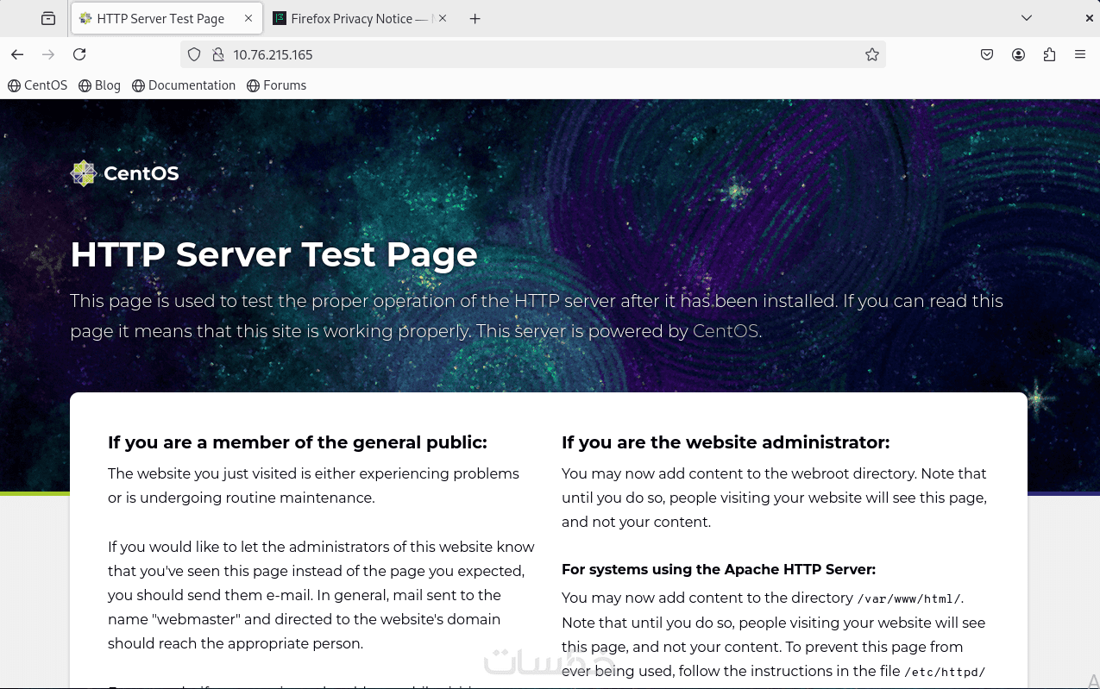Click the /var/www/html/ path text
Viewport: 1100px width, 689px height.
point(908,598)
